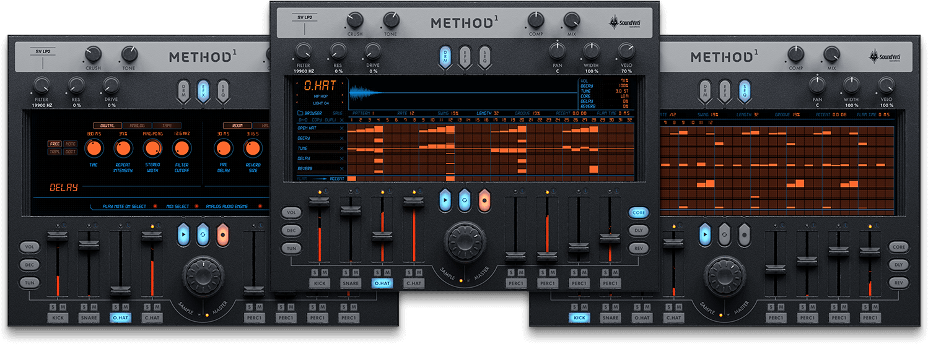Click the VELO knob in center window

click(x=626, y=51)
